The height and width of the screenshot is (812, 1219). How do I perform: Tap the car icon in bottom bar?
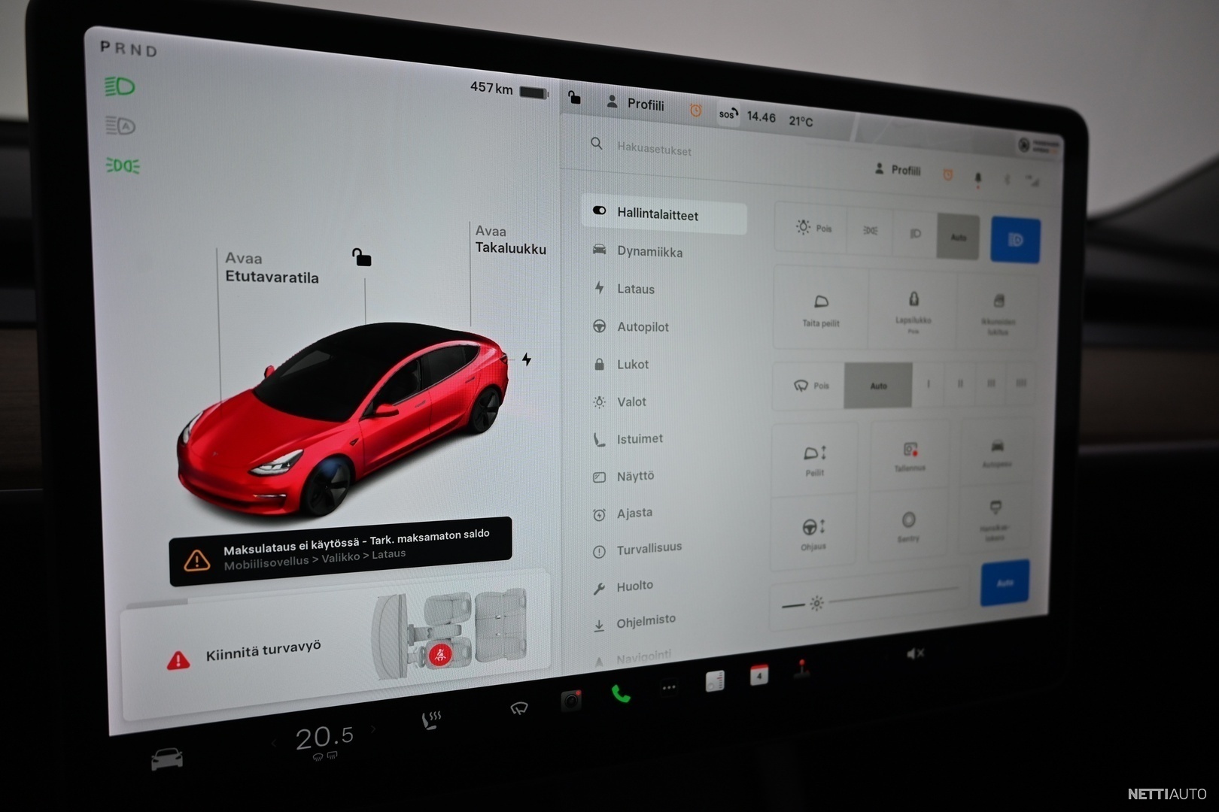point(166,758)
